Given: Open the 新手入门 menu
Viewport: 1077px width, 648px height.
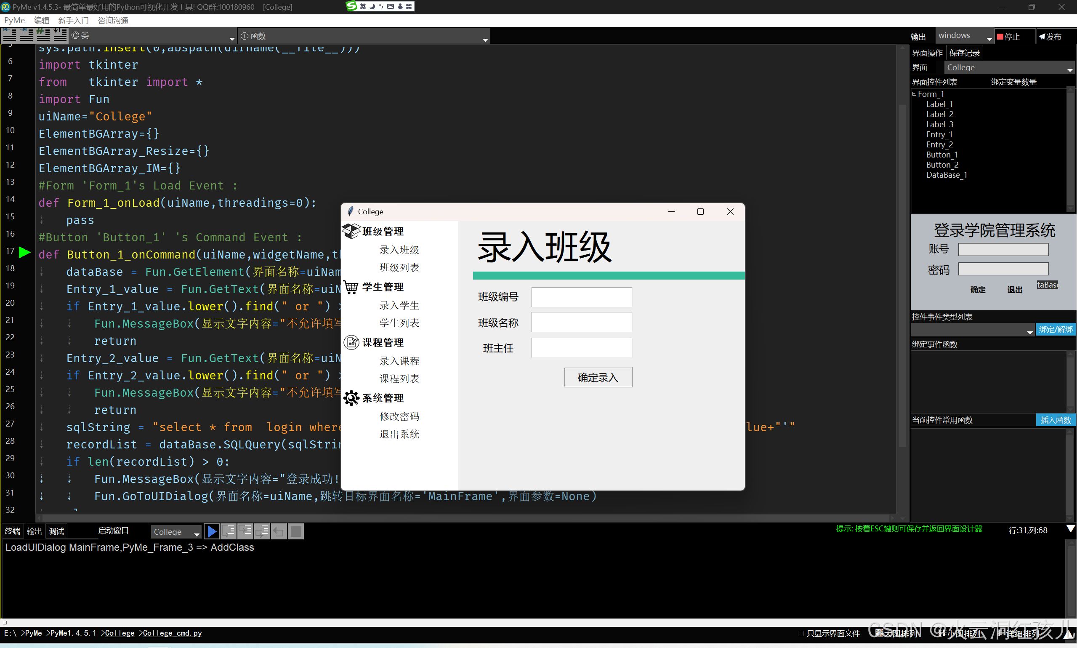Looking at the screenshot, I should point(73,21).
